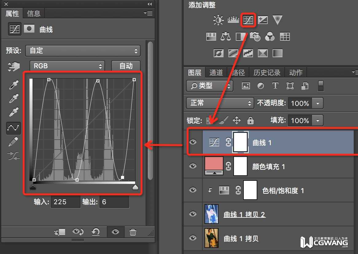The image size is (358, 254).
Task: Add a Gradient Map adjustment
Action: click(x=278, y=53)
